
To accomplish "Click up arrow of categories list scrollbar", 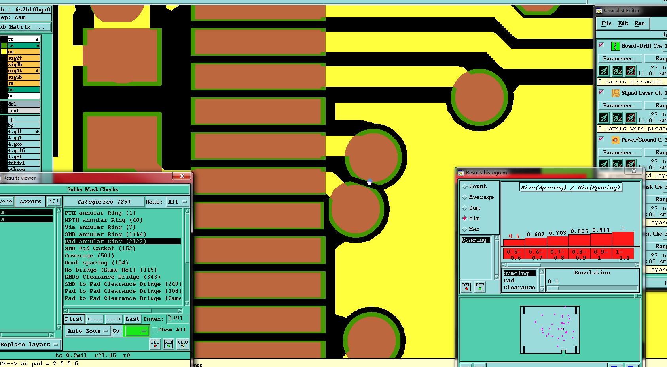I will pos(187,211).
